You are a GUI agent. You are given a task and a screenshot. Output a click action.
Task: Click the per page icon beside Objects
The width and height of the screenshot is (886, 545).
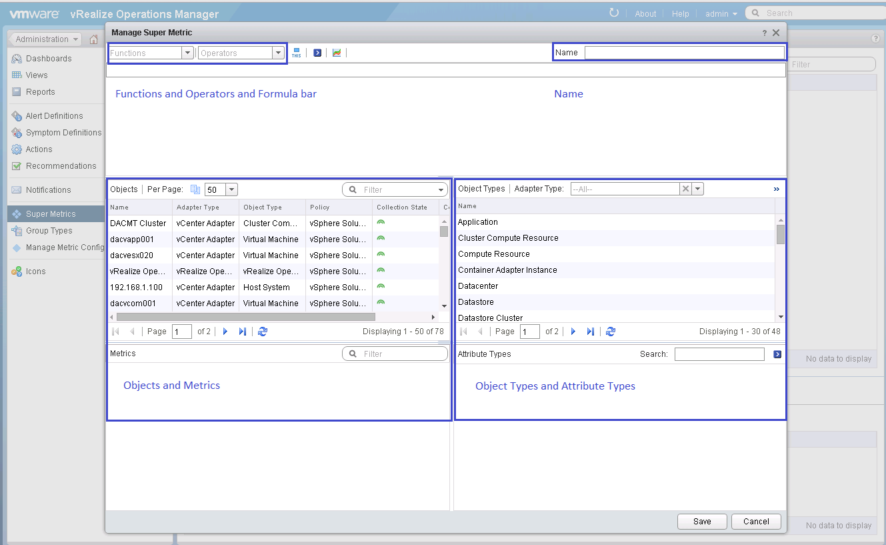195,189
